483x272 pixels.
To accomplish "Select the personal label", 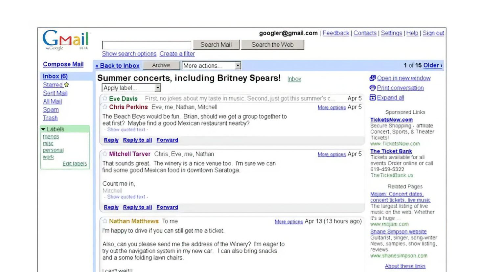I will (x=53, y=150).
